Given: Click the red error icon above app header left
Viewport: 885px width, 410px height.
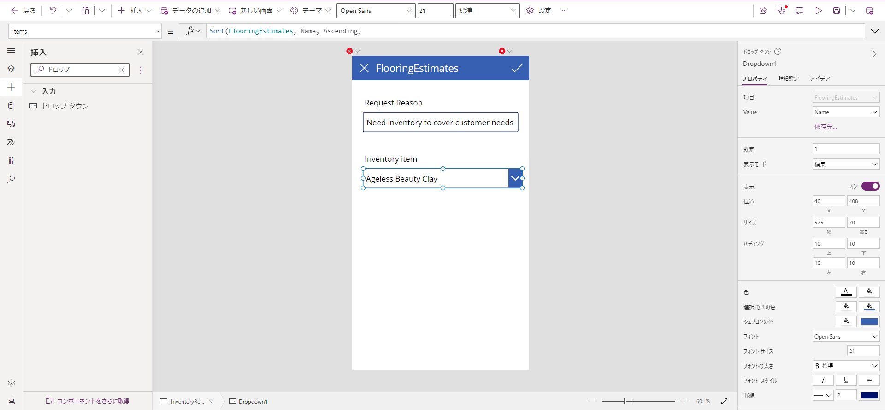Looking at the screenshot, I should [349, 51].
